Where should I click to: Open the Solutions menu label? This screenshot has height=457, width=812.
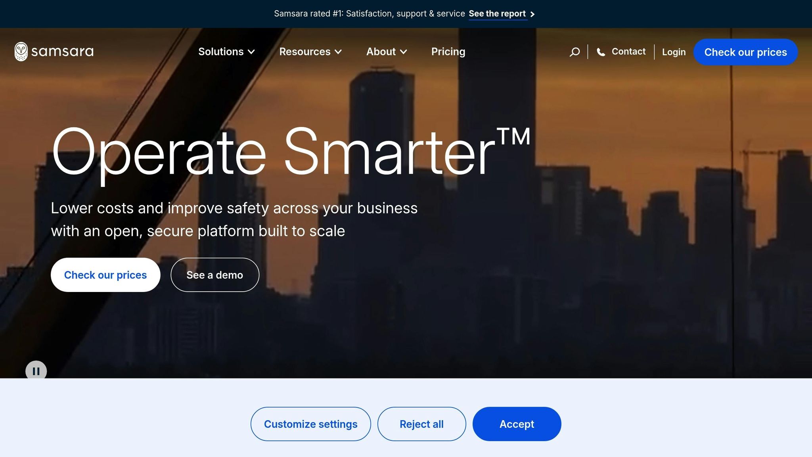[221, 52]
